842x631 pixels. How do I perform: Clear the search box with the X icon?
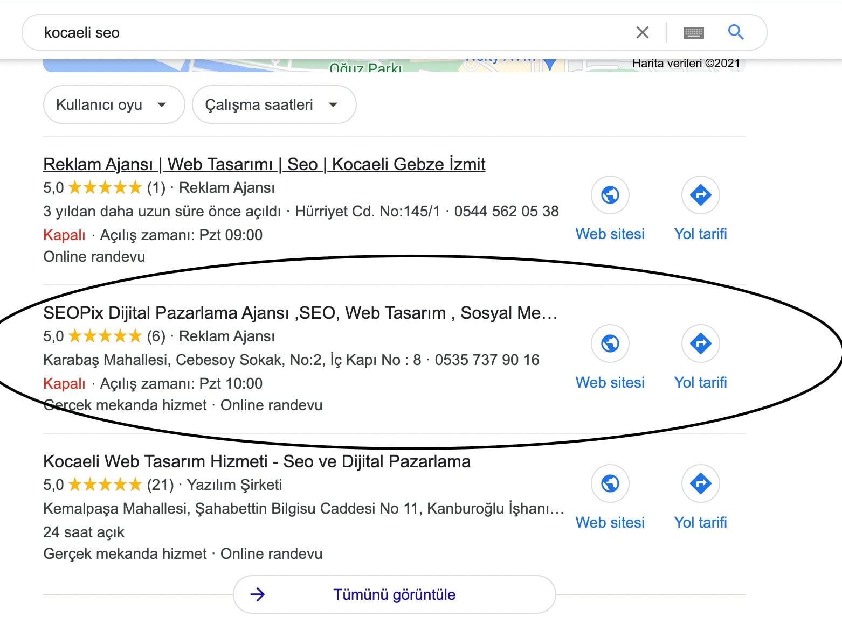coord(642,33)
